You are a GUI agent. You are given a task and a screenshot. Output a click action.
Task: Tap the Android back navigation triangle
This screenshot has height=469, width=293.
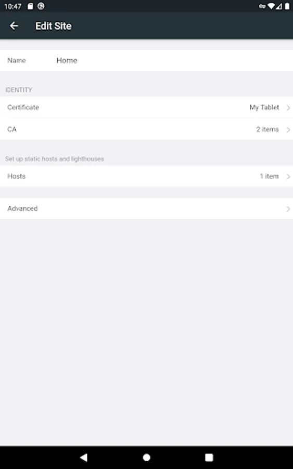pos(84,458)
